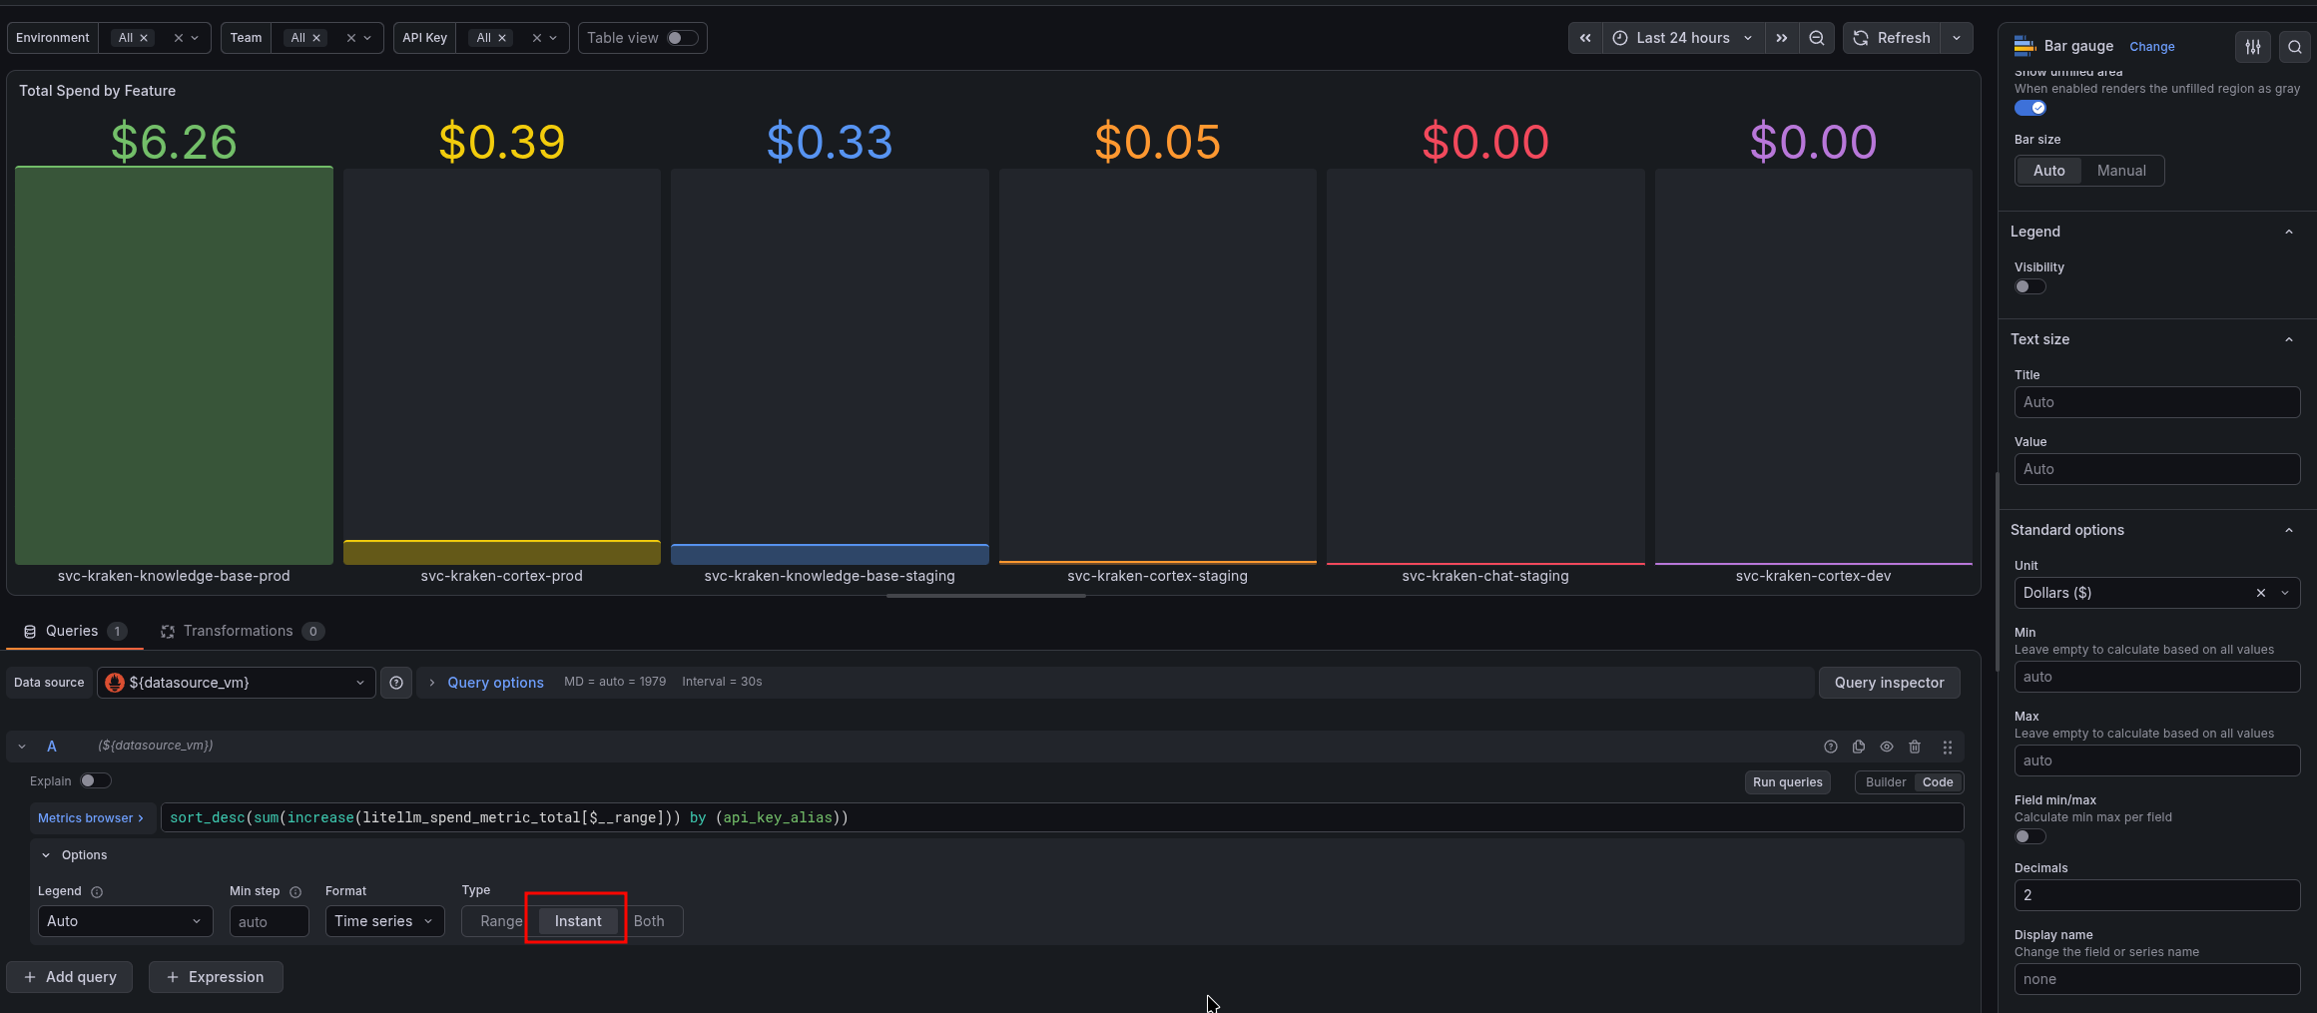Open the refresh interval dropdown
The width and height of the screenshot is (2317, 1013).
tap(1957, 38)
